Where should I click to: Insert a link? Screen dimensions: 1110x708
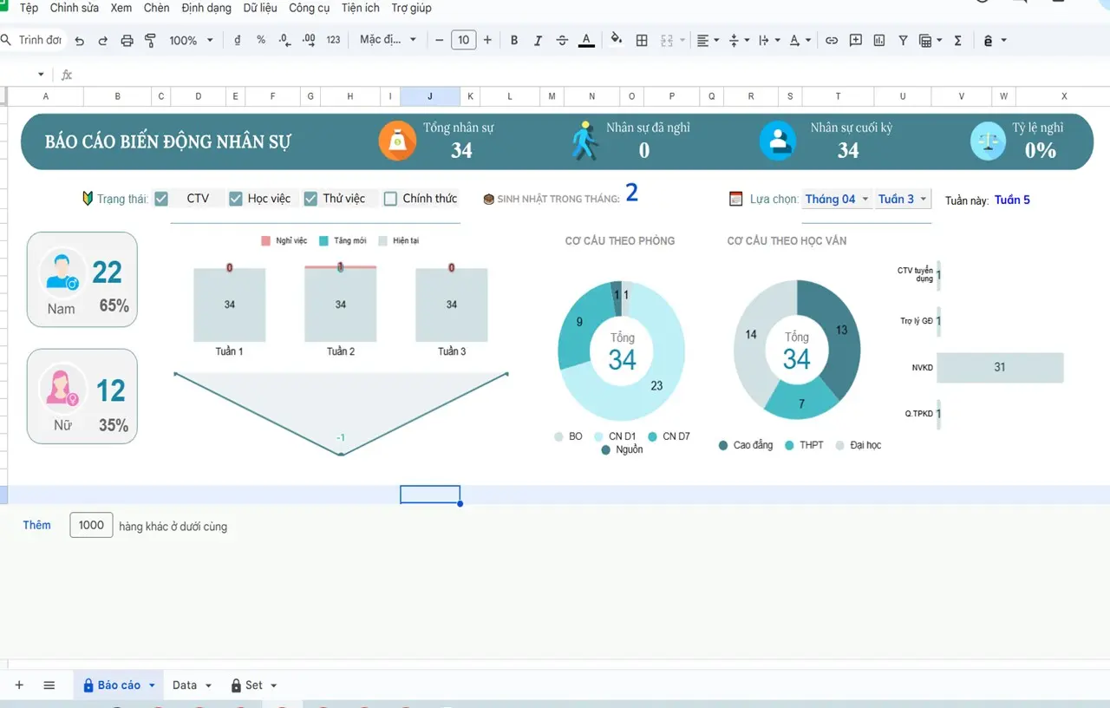(x=832, y=40)
